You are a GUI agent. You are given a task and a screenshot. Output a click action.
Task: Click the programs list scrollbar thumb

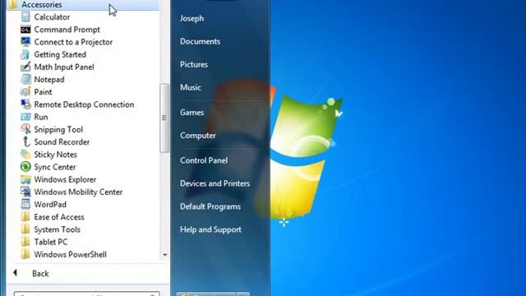point(164,118)
